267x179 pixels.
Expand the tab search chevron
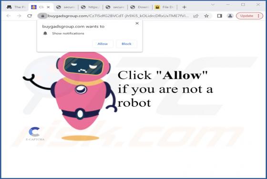213,5
